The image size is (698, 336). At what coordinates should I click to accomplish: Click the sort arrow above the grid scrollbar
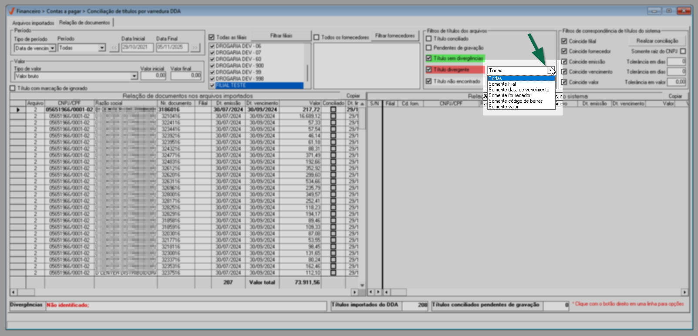pyautogui.click(x=362, y=104)
